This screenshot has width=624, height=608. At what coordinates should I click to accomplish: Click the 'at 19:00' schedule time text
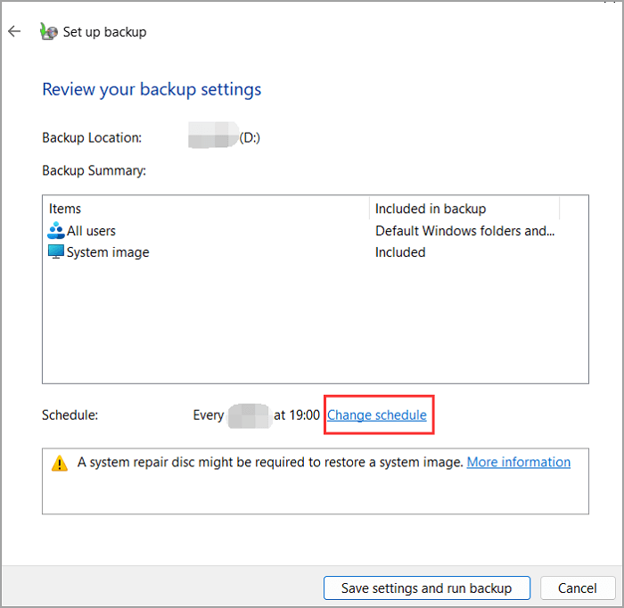pos(297,415)
